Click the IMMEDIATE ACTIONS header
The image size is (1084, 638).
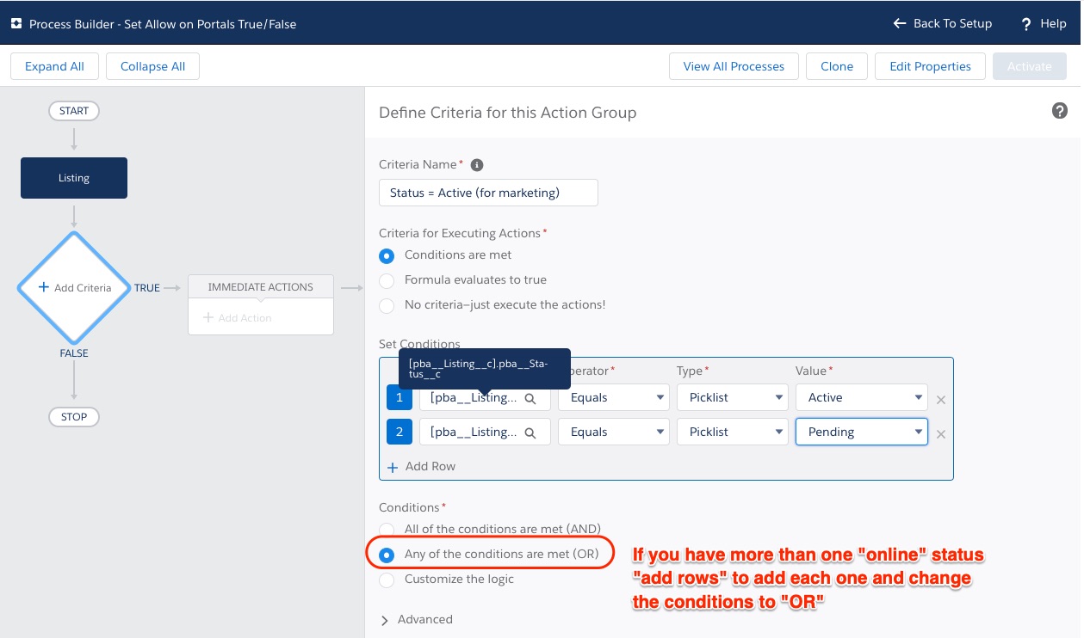(x=261, y=287)
